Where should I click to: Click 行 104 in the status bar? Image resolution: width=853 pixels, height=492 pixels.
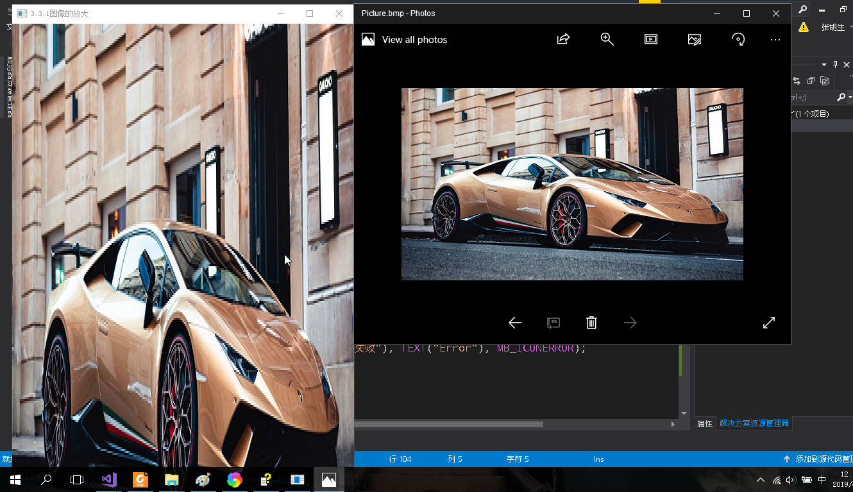click(400, 459)
